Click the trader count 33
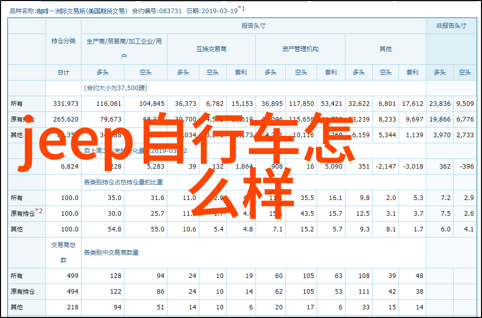 [x=366, y=307]
